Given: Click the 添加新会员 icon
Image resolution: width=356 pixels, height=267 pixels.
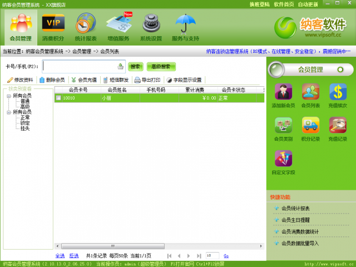Looking at the screenshot, I should pyautogui.click(x=283, y=96).
